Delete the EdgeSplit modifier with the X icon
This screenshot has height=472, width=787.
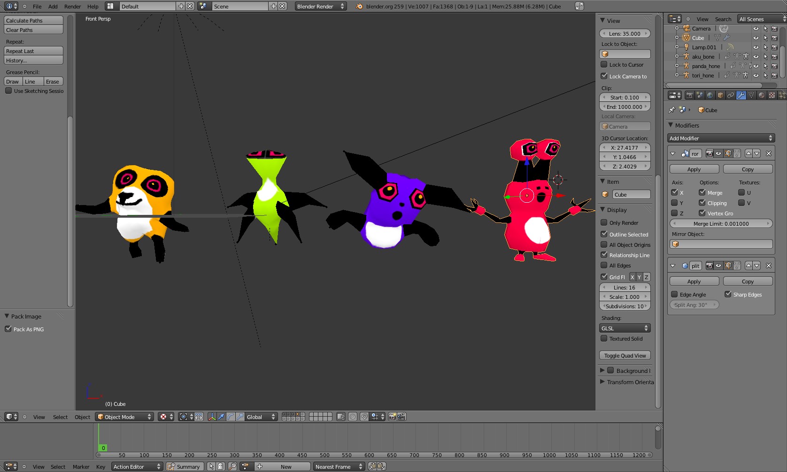pyautogui.click(x=769, y=265)
